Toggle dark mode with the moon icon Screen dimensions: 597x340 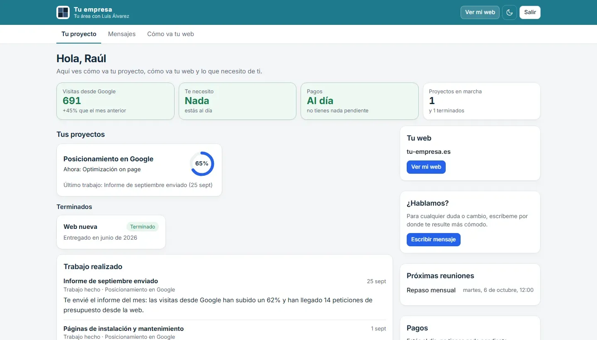[510, 12]
